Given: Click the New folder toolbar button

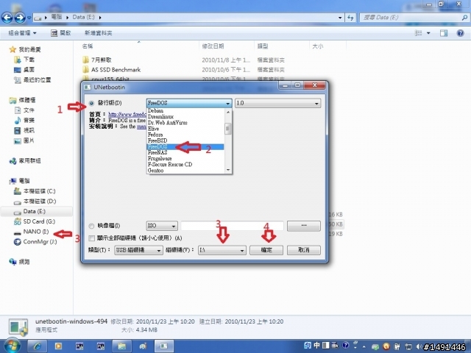Looking at the screenshot, I should pyautogui.click(x=98, y=32).
